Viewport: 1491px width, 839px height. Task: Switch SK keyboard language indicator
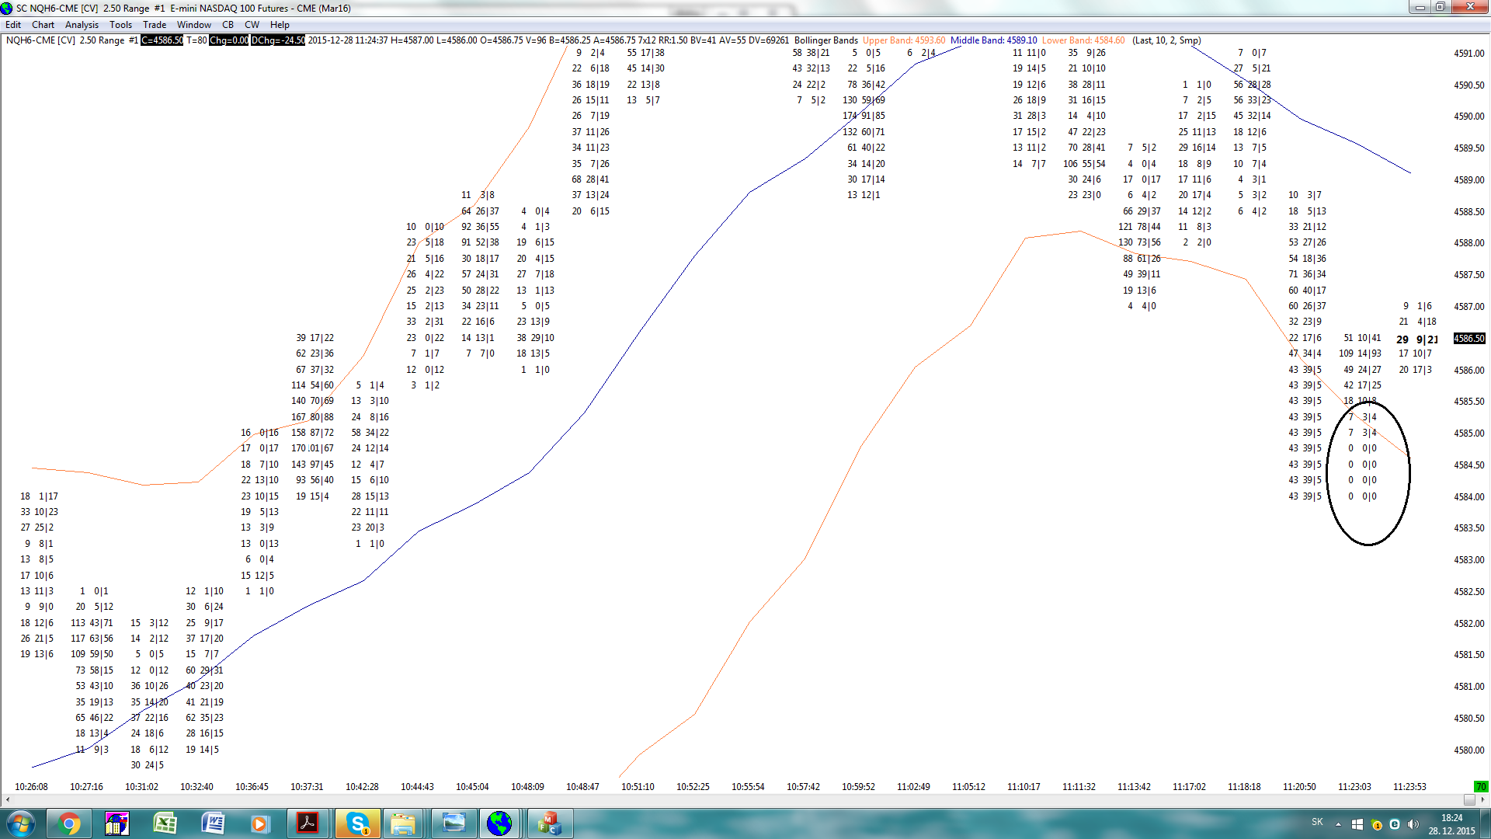coord(1317,822)
